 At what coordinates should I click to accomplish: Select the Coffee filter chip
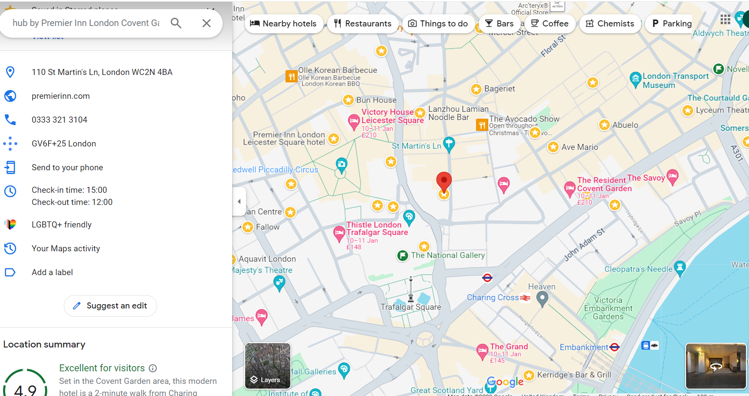coord(550,23)
